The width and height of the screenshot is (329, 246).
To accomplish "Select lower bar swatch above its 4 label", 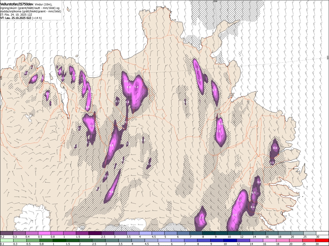I will pos(138,240).
